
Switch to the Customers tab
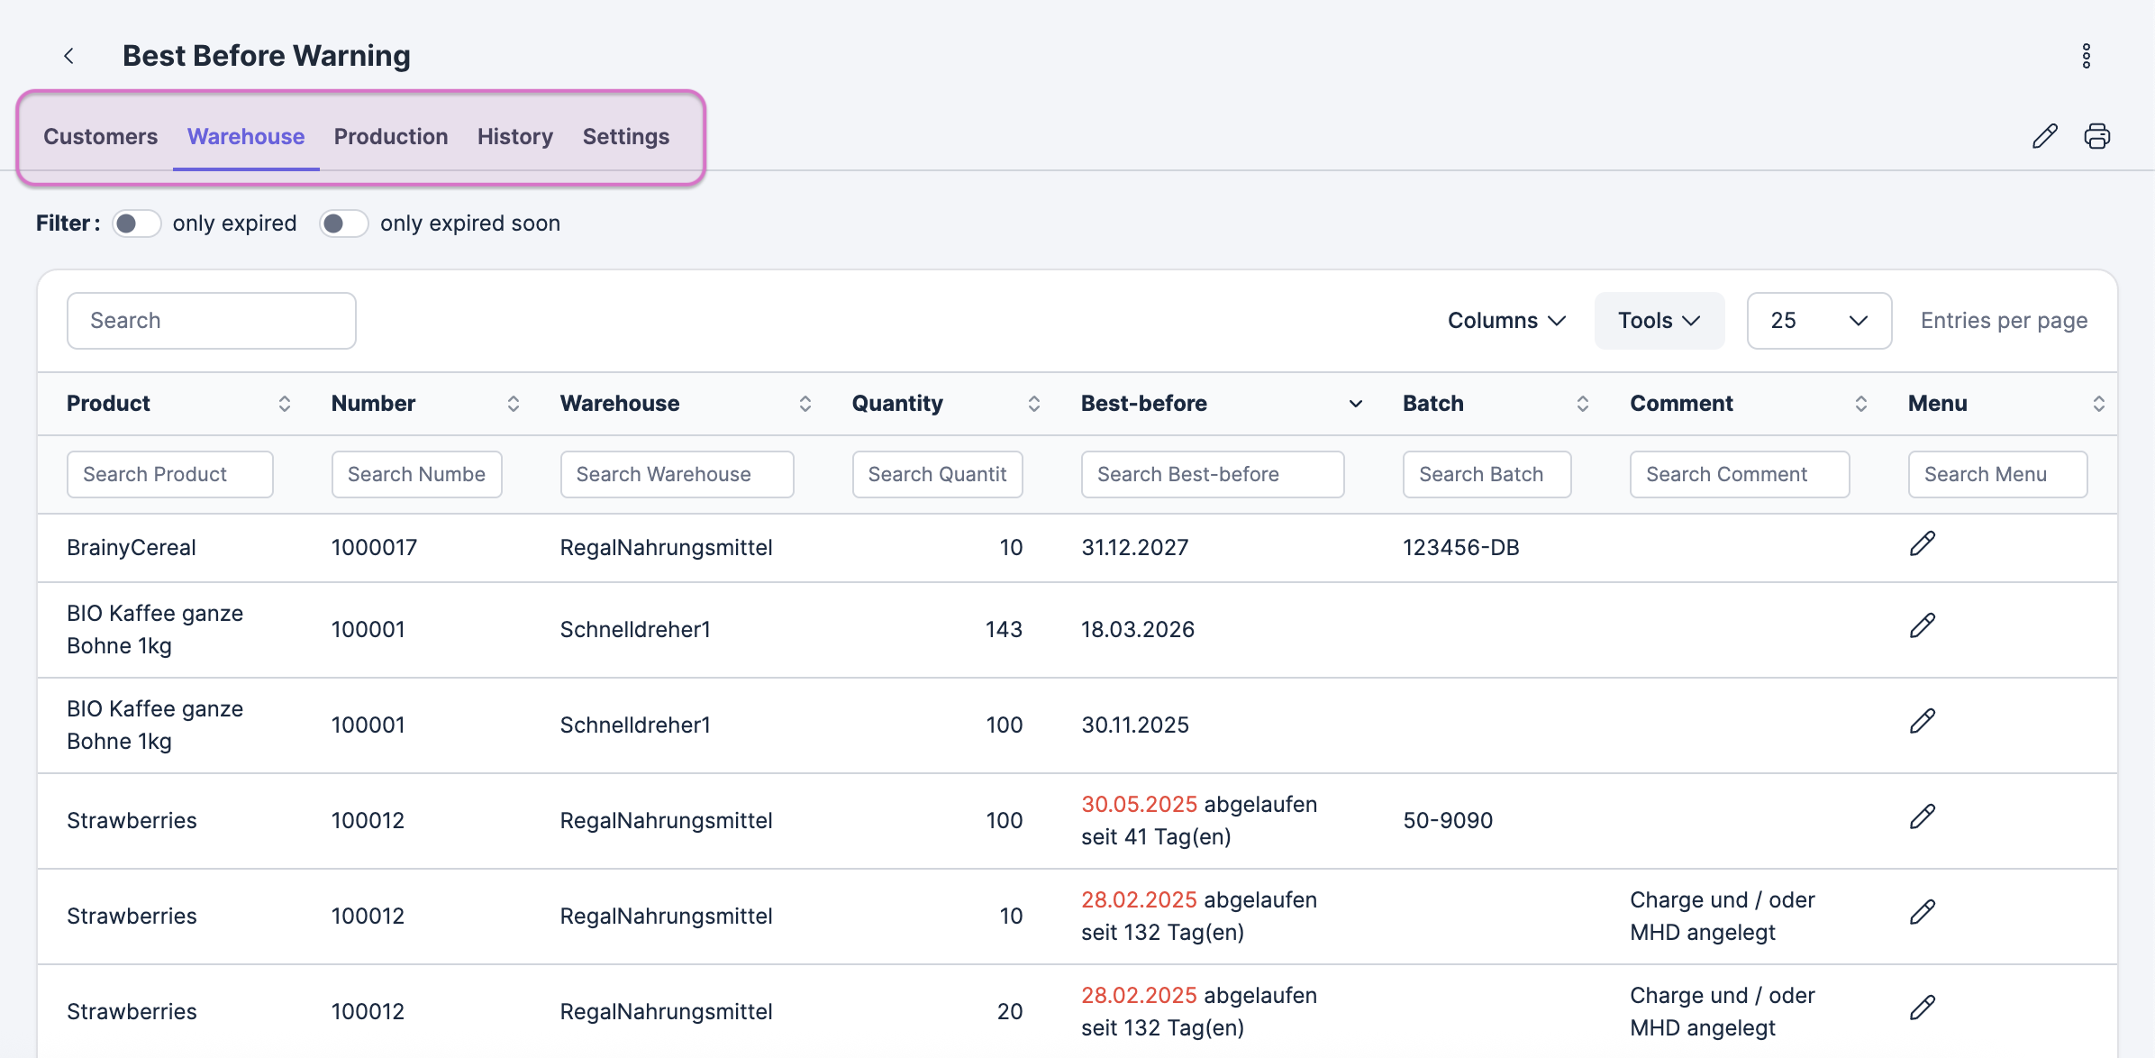[100, 136]
